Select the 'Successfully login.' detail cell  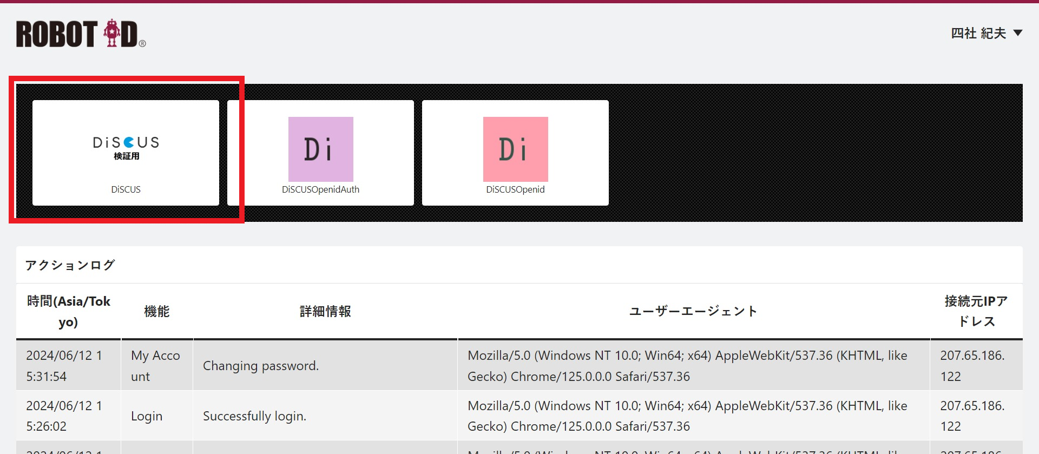(325, 416)
